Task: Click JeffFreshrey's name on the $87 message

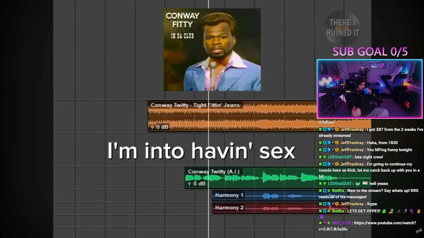Action: click(352, 130)
